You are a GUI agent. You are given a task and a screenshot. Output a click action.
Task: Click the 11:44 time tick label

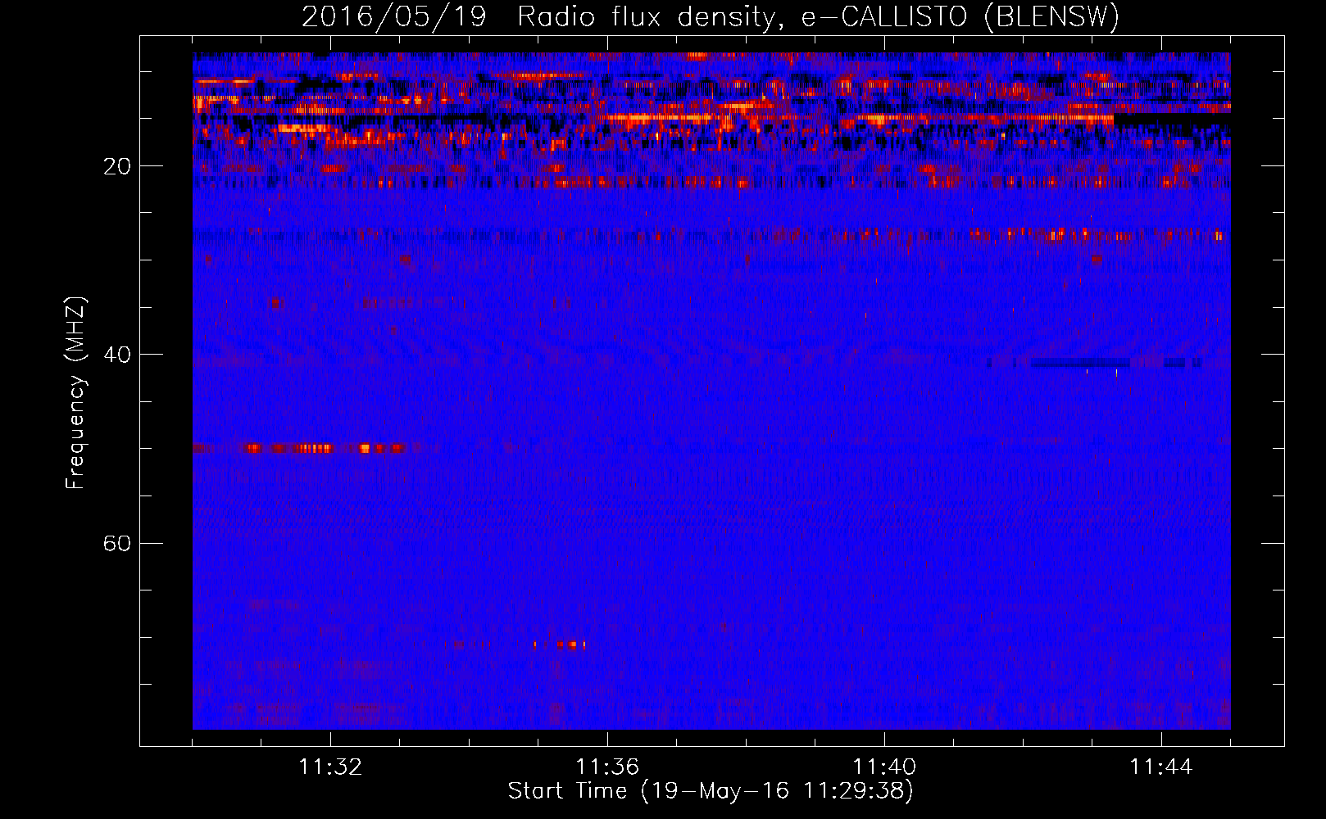(1161, 767)
